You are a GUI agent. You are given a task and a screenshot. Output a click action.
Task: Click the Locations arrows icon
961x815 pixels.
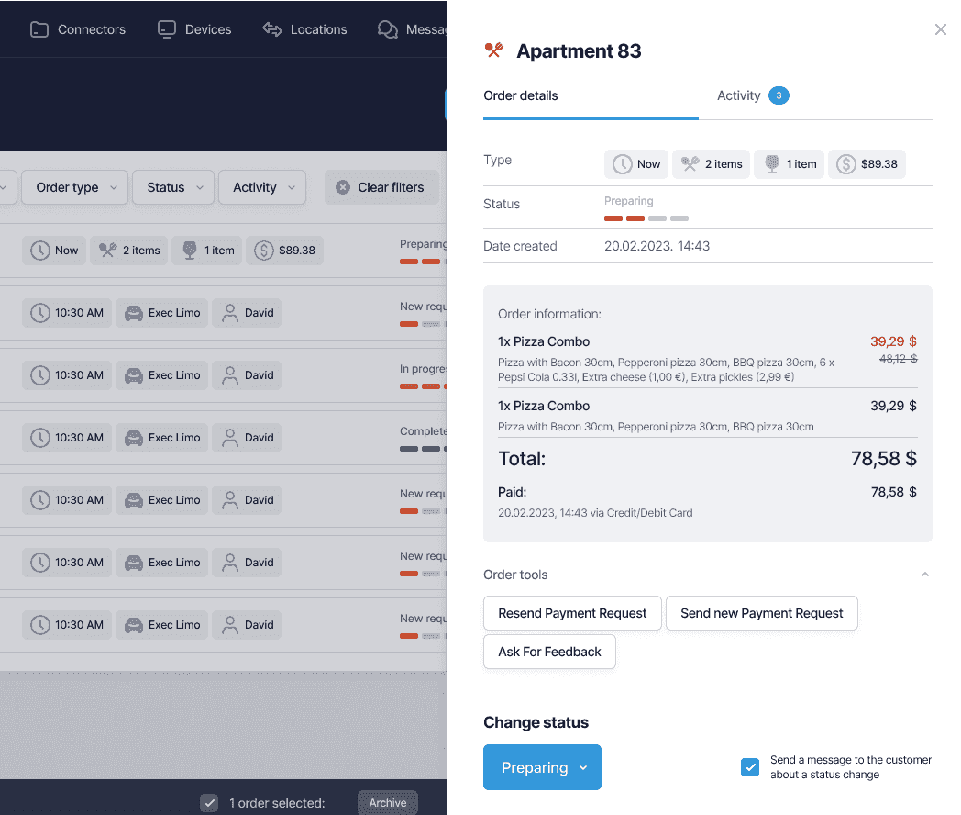(271, 29)
